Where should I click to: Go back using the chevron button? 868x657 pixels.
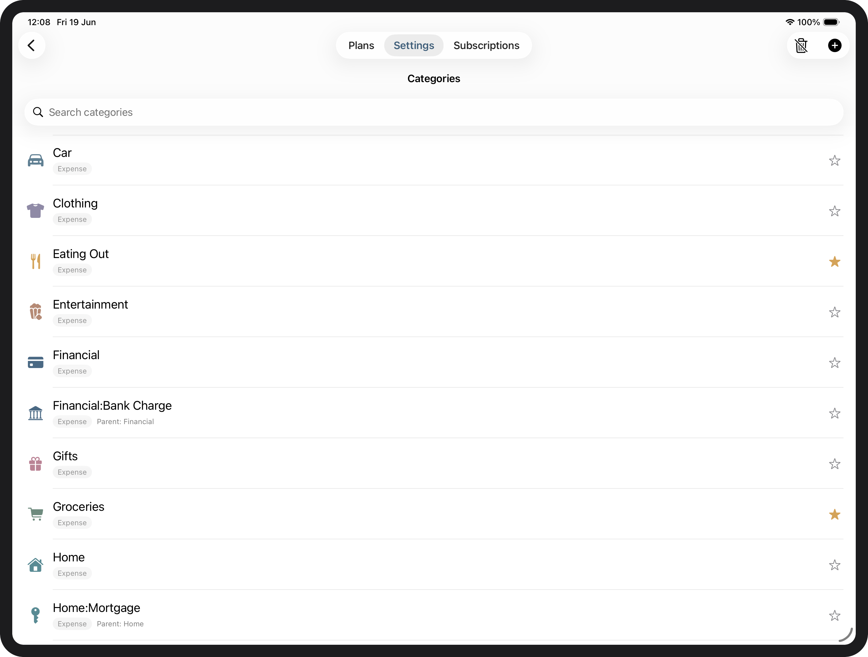[32, 45]
